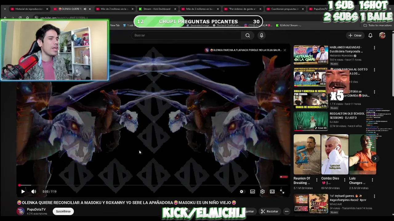Click the YouTube search magnifier button
Viewport: 394px width, 221px height.
pyautogui.click(x=247, y=35)
